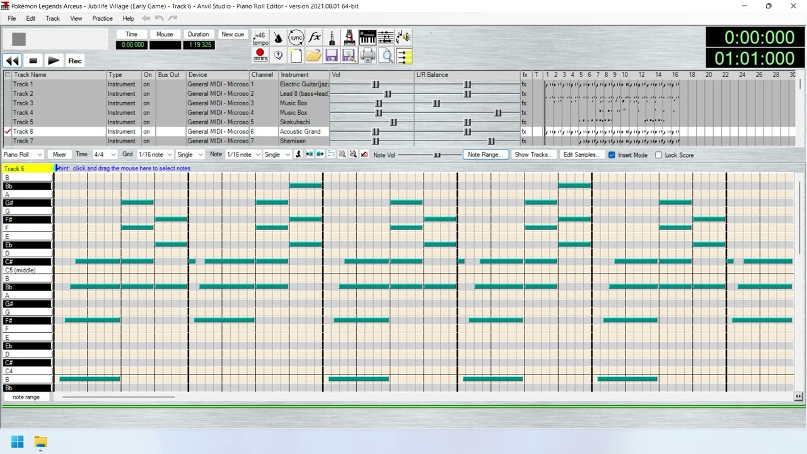Toggle Track 5 on status

(x=148, y=122)
